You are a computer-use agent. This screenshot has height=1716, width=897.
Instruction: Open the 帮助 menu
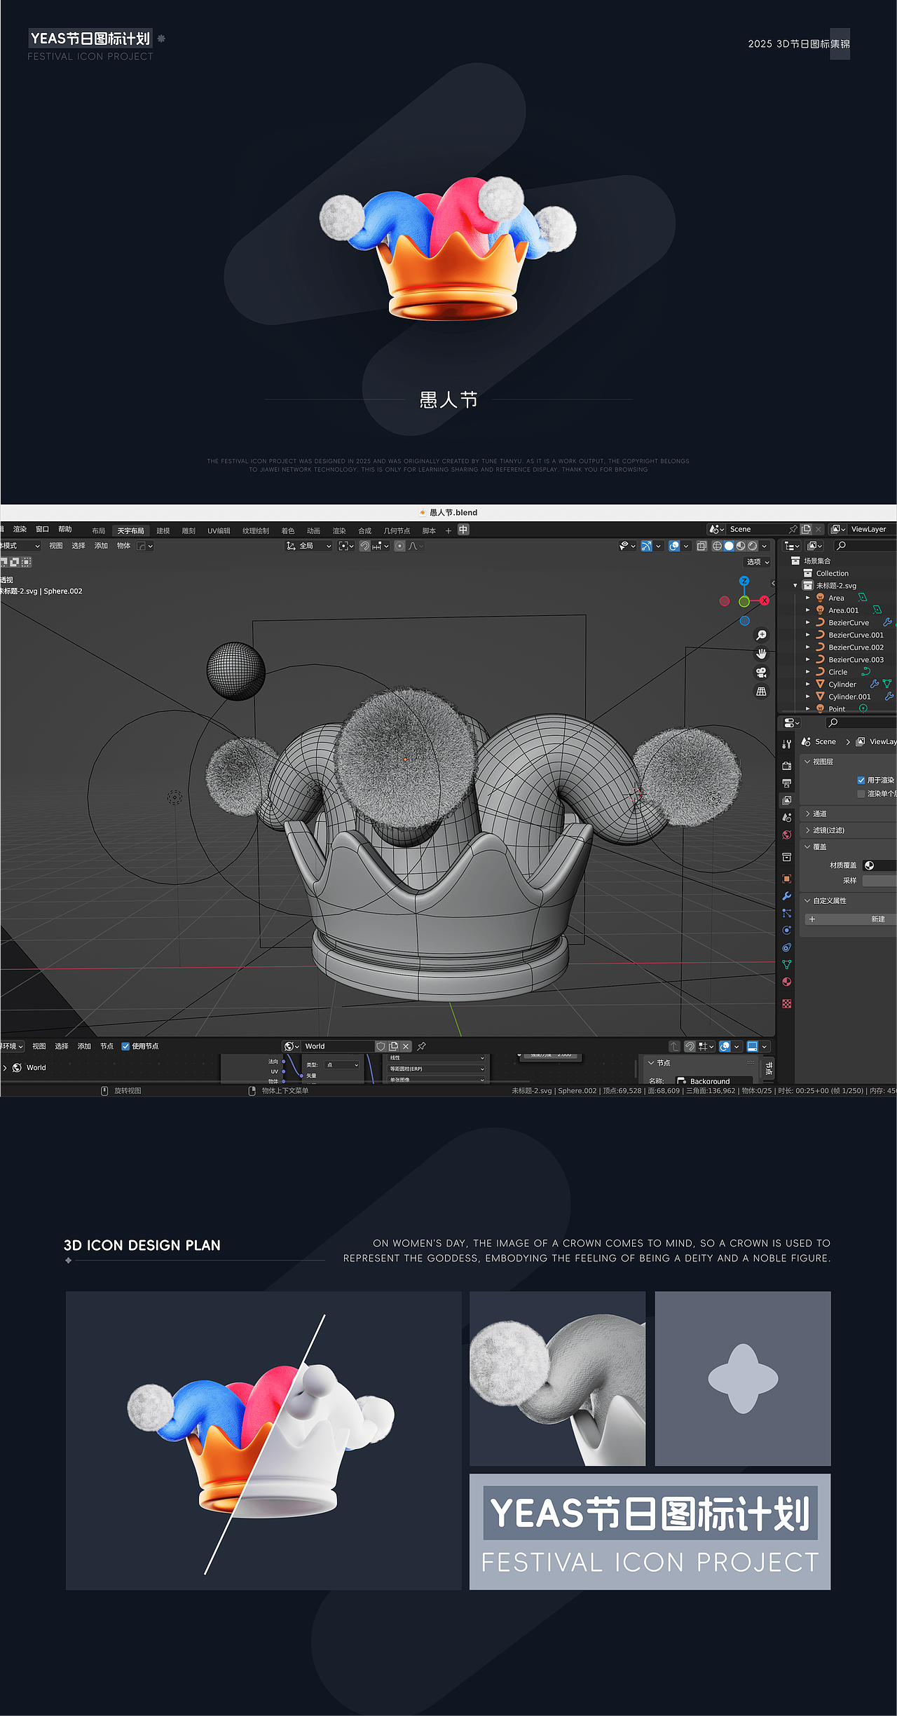[x=65, y=529]
